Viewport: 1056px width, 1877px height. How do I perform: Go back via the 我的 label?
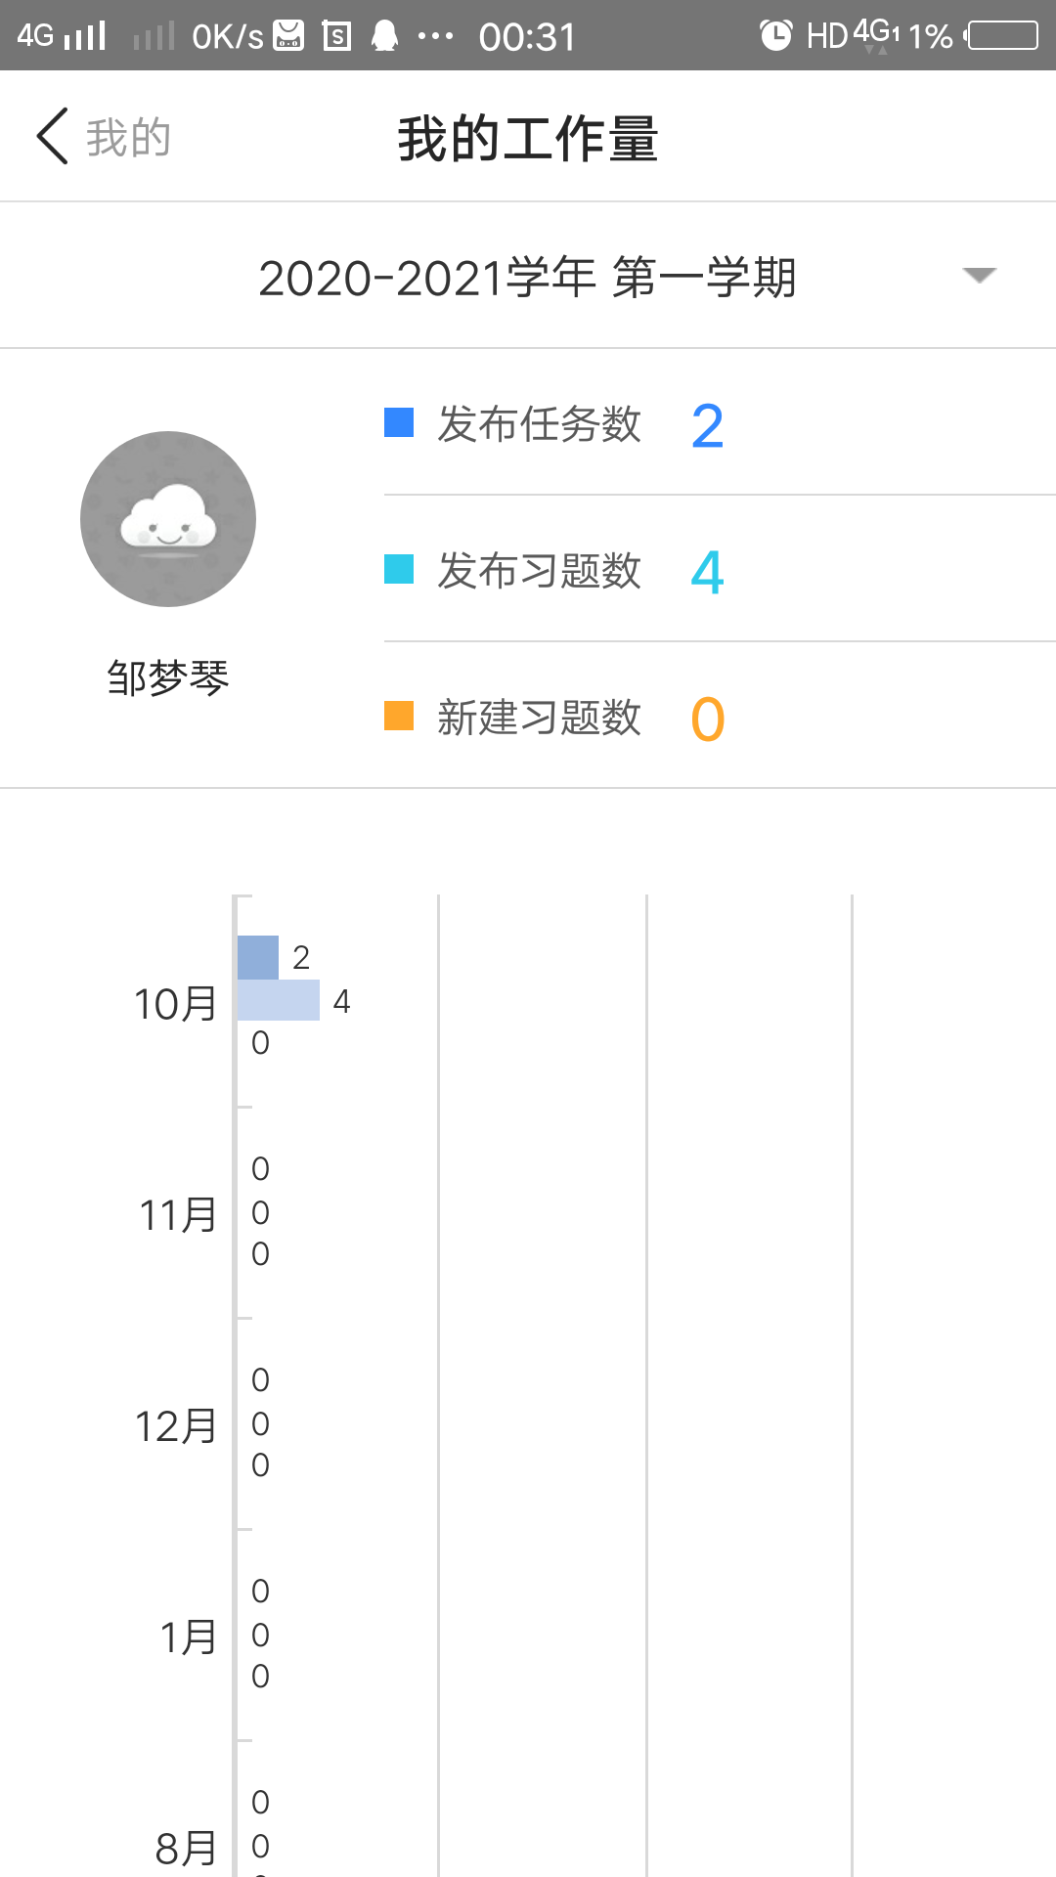[128, 137]
